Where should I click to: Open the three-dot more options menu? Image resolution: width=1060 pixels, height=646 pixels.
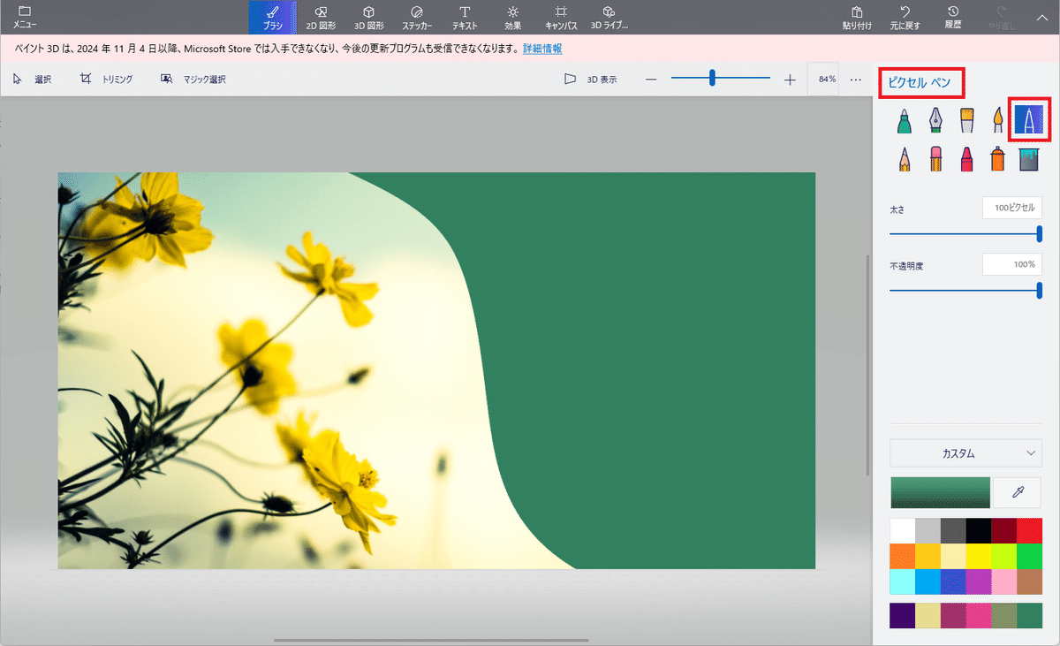click(856, 80)
